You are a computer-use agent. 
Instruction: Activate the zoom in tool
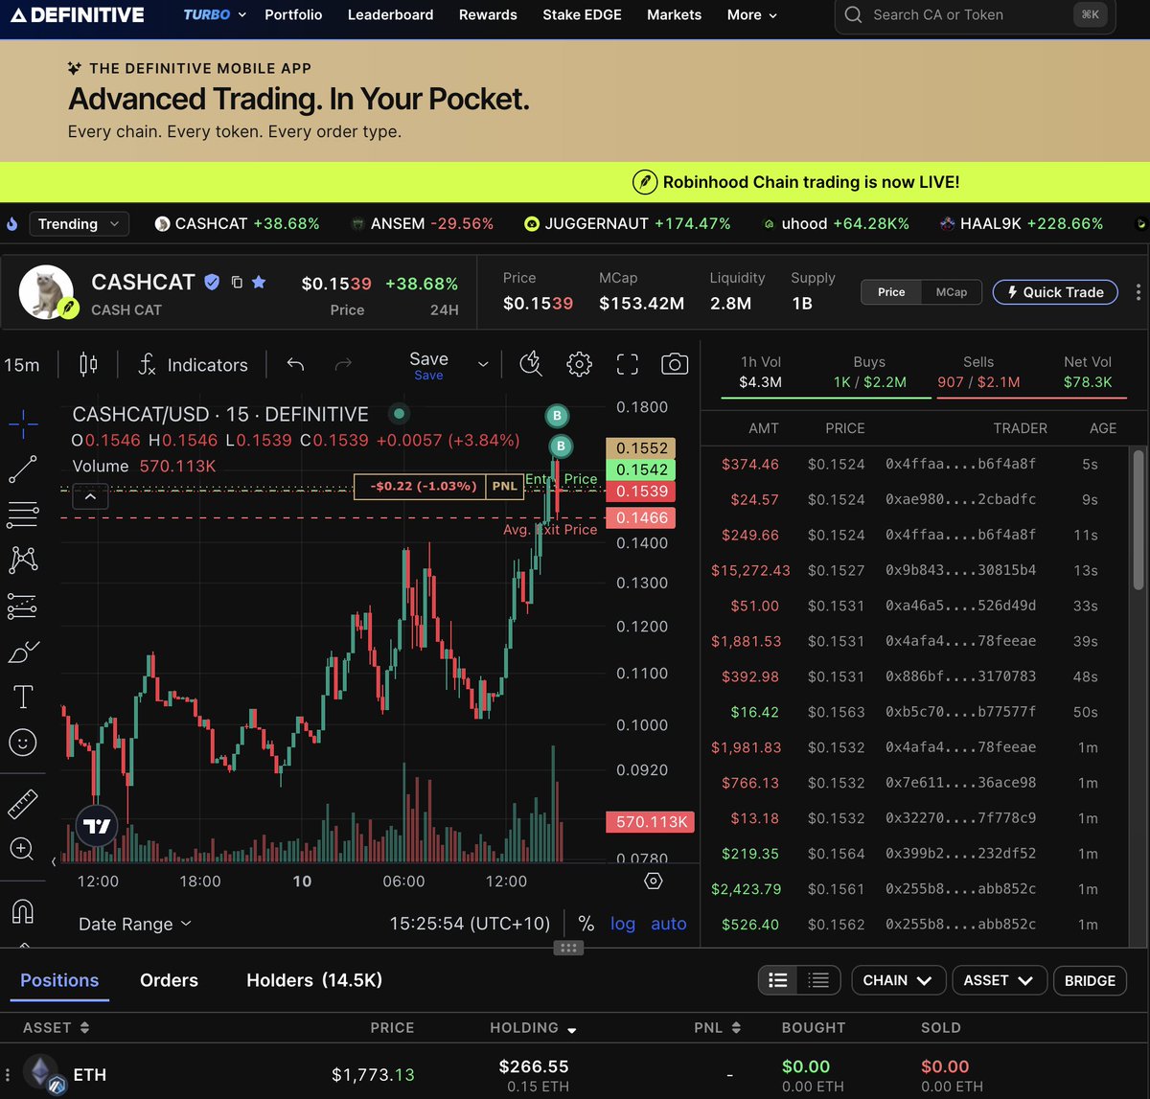[23, 849]
